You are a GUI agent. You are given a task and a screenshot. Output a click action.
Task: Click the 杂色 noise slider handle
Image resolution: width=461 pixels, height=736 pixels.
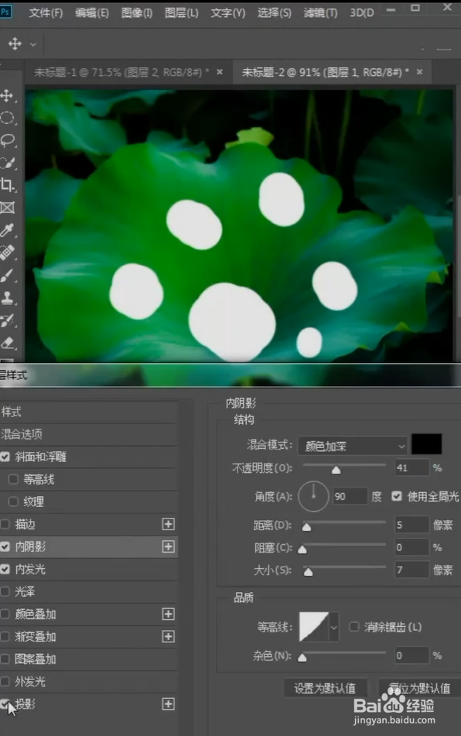coord(302,658)
